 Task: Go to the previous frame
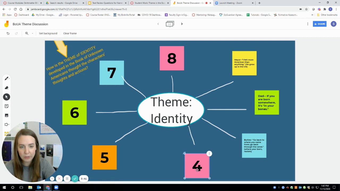158,24
